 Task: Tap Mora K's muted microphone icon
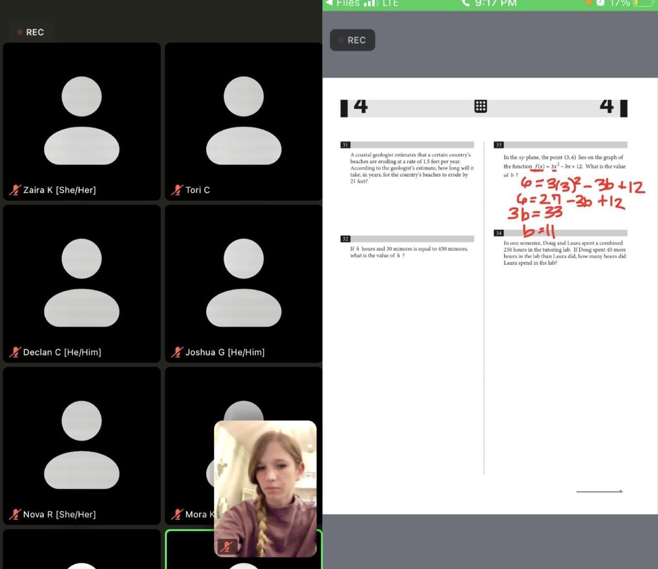[177, 514]
